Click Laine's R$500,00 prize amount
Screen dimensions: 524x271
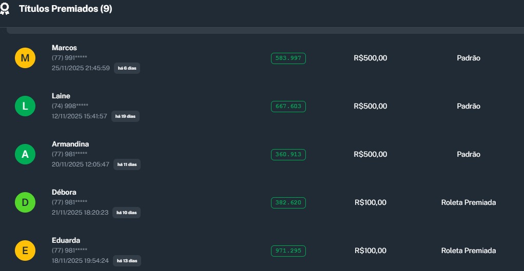[x=370, y=106]
